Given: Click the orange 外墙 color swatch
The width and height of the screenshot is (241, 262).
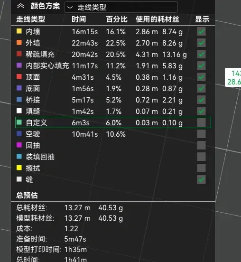Looking at the screenshot, I should point(19,42).
